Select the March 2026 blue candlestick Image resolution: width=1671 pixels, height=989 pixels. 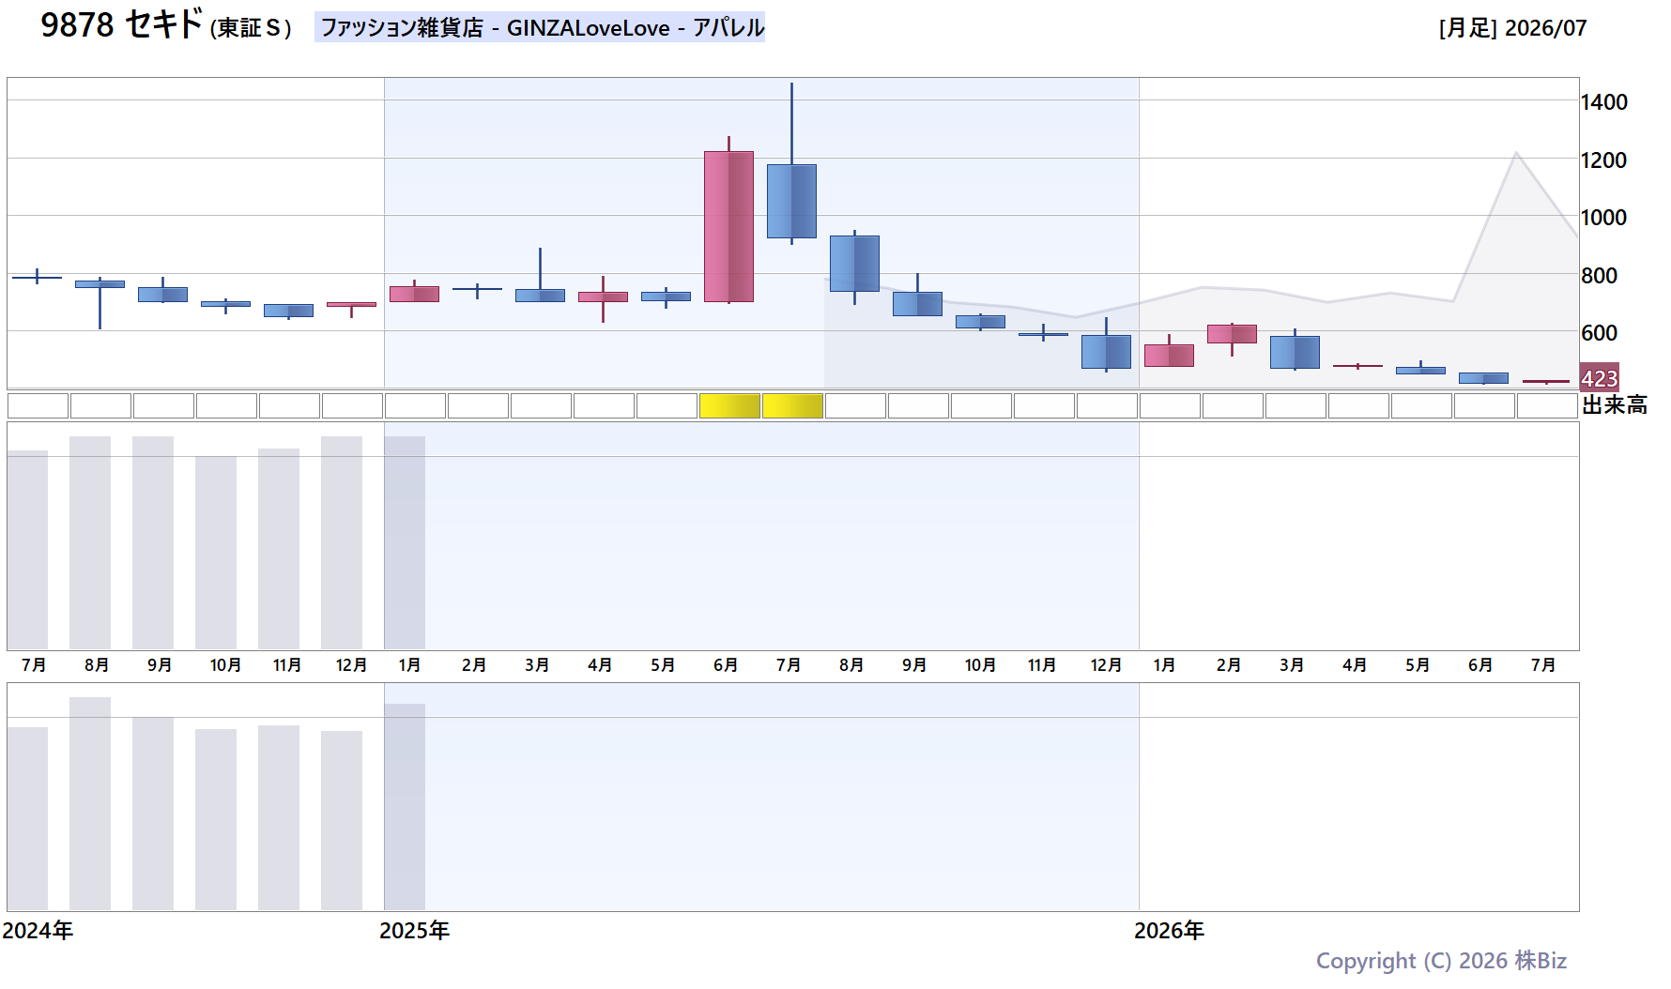[1295, 352]
